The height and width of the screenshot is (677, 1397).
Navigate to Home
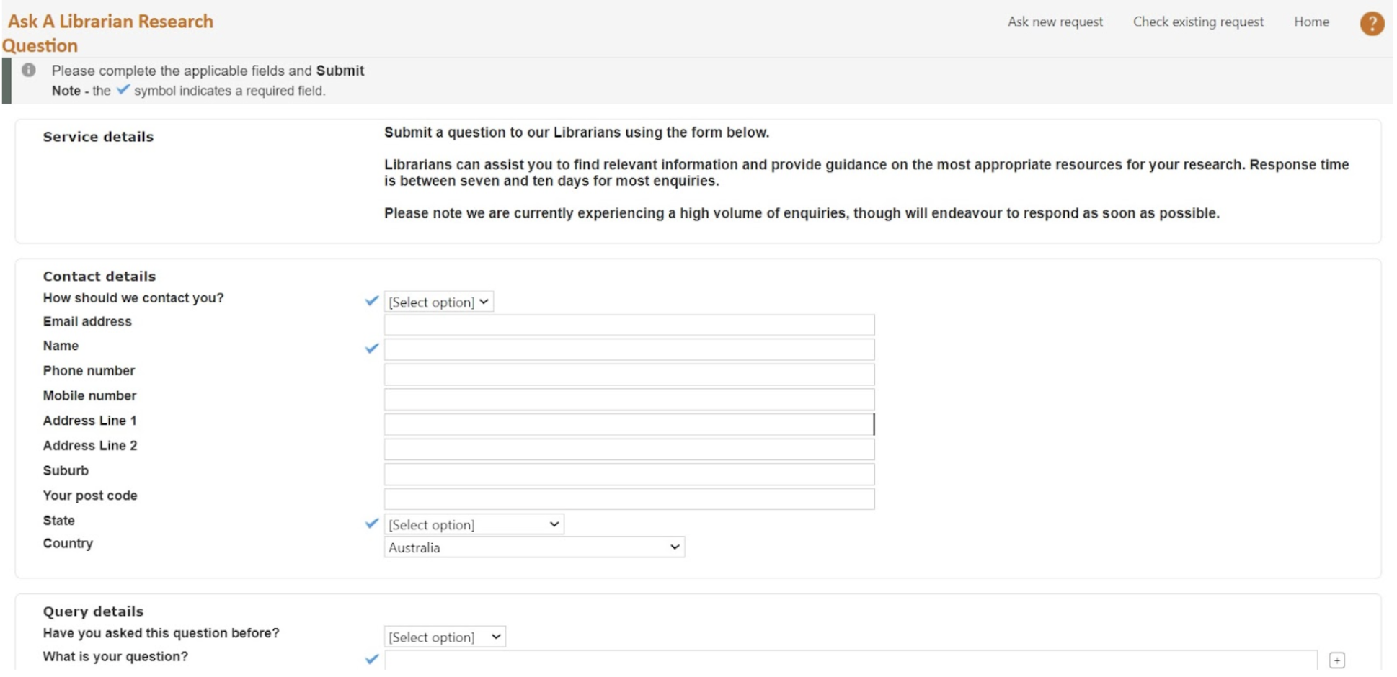point(1312,22)
